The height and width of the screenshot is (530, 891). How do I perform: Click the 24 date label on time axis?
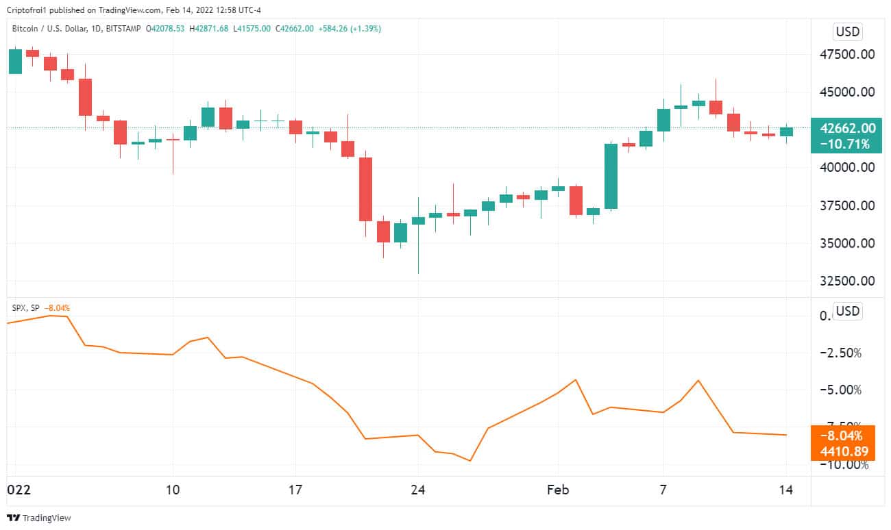tap(418, 490)
